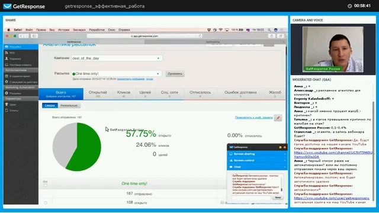
Task: Click Send in the widget chat
Action: point(278,198)
